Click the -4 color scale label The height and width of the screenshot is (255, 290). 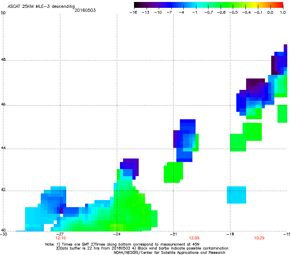click(x=181, y=13)
